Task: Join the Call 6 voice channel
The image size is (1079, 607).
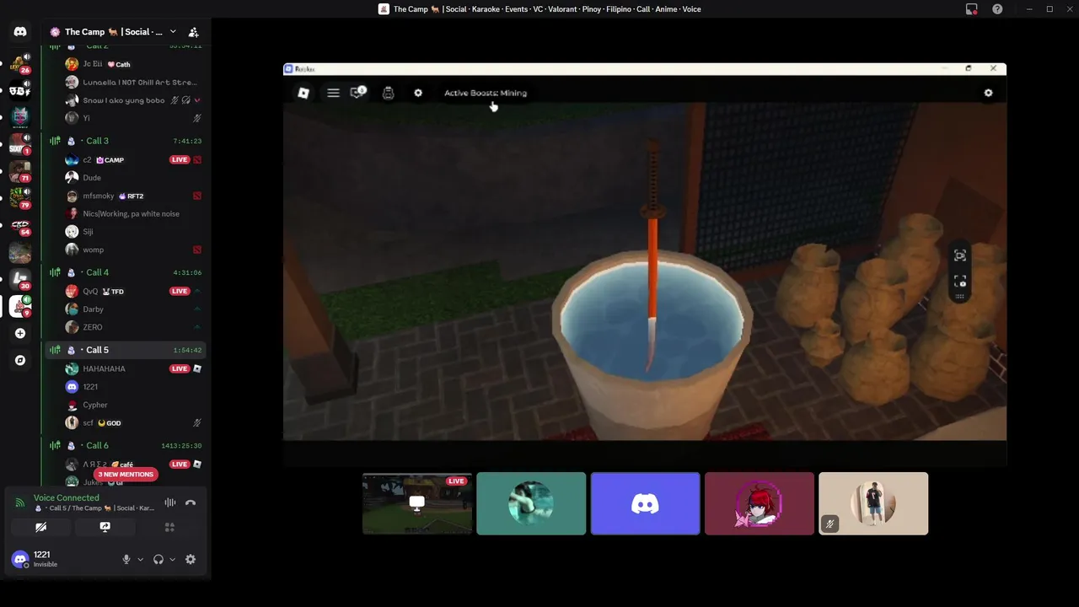Action: click(x=126, y=445)
